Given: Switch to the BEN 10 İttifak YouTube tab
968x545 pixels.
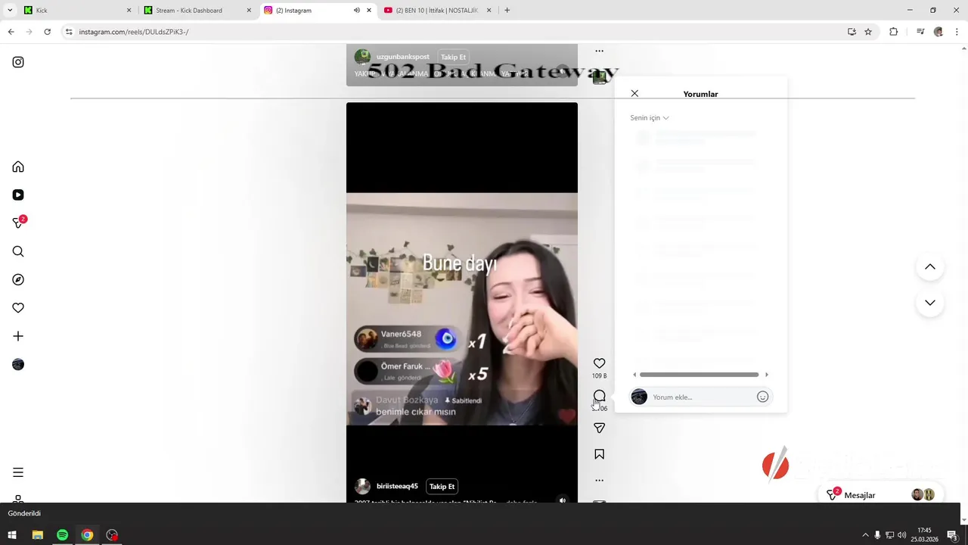Looking at the screenshot, I should coord(437,11).
